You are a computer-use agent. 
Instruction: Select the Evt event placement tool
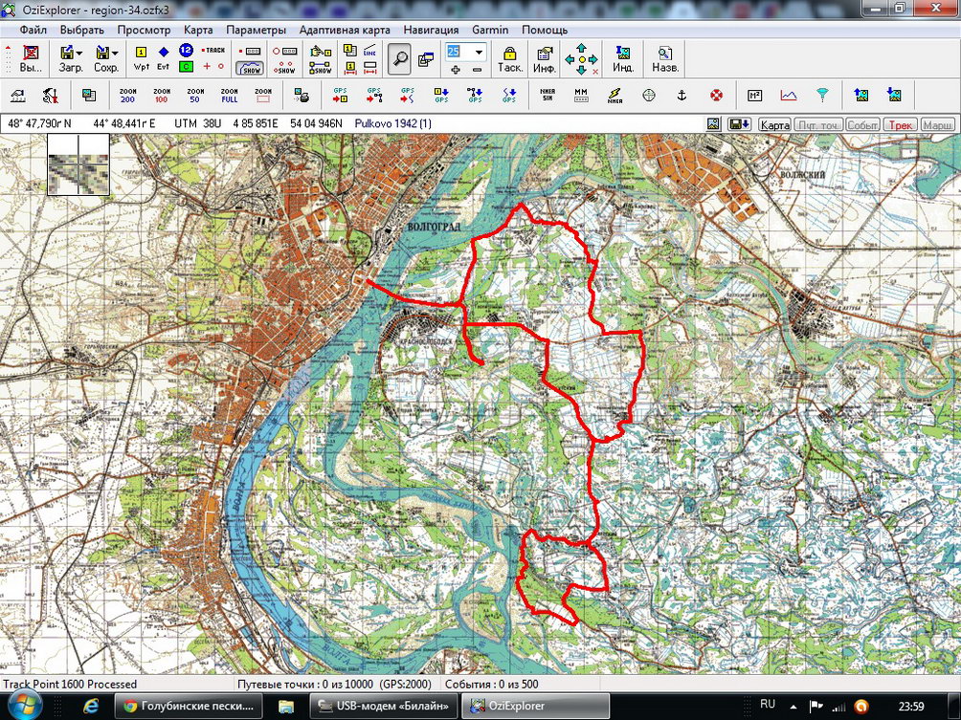click(164, 59)
